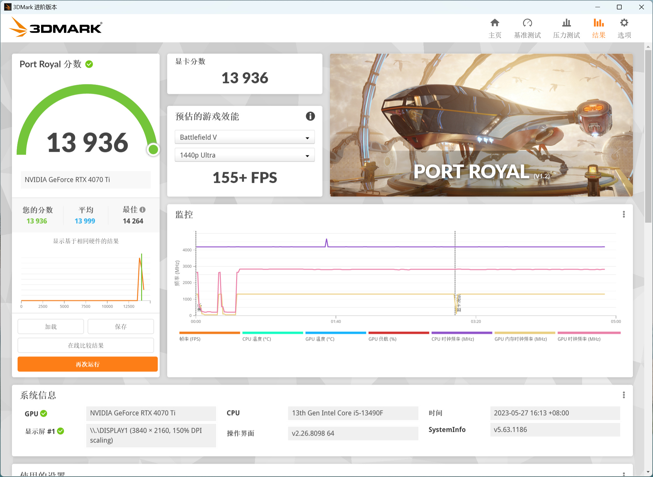653x477 pixels.
Task: Open the 系统信息 panel kebab menu
Action: tap(624, 395)
